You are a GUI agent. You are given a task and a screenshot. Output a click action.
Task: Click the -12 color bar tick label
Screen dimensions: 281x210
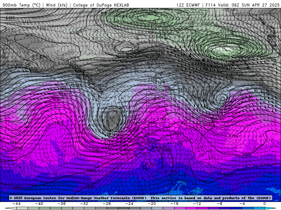197,204
